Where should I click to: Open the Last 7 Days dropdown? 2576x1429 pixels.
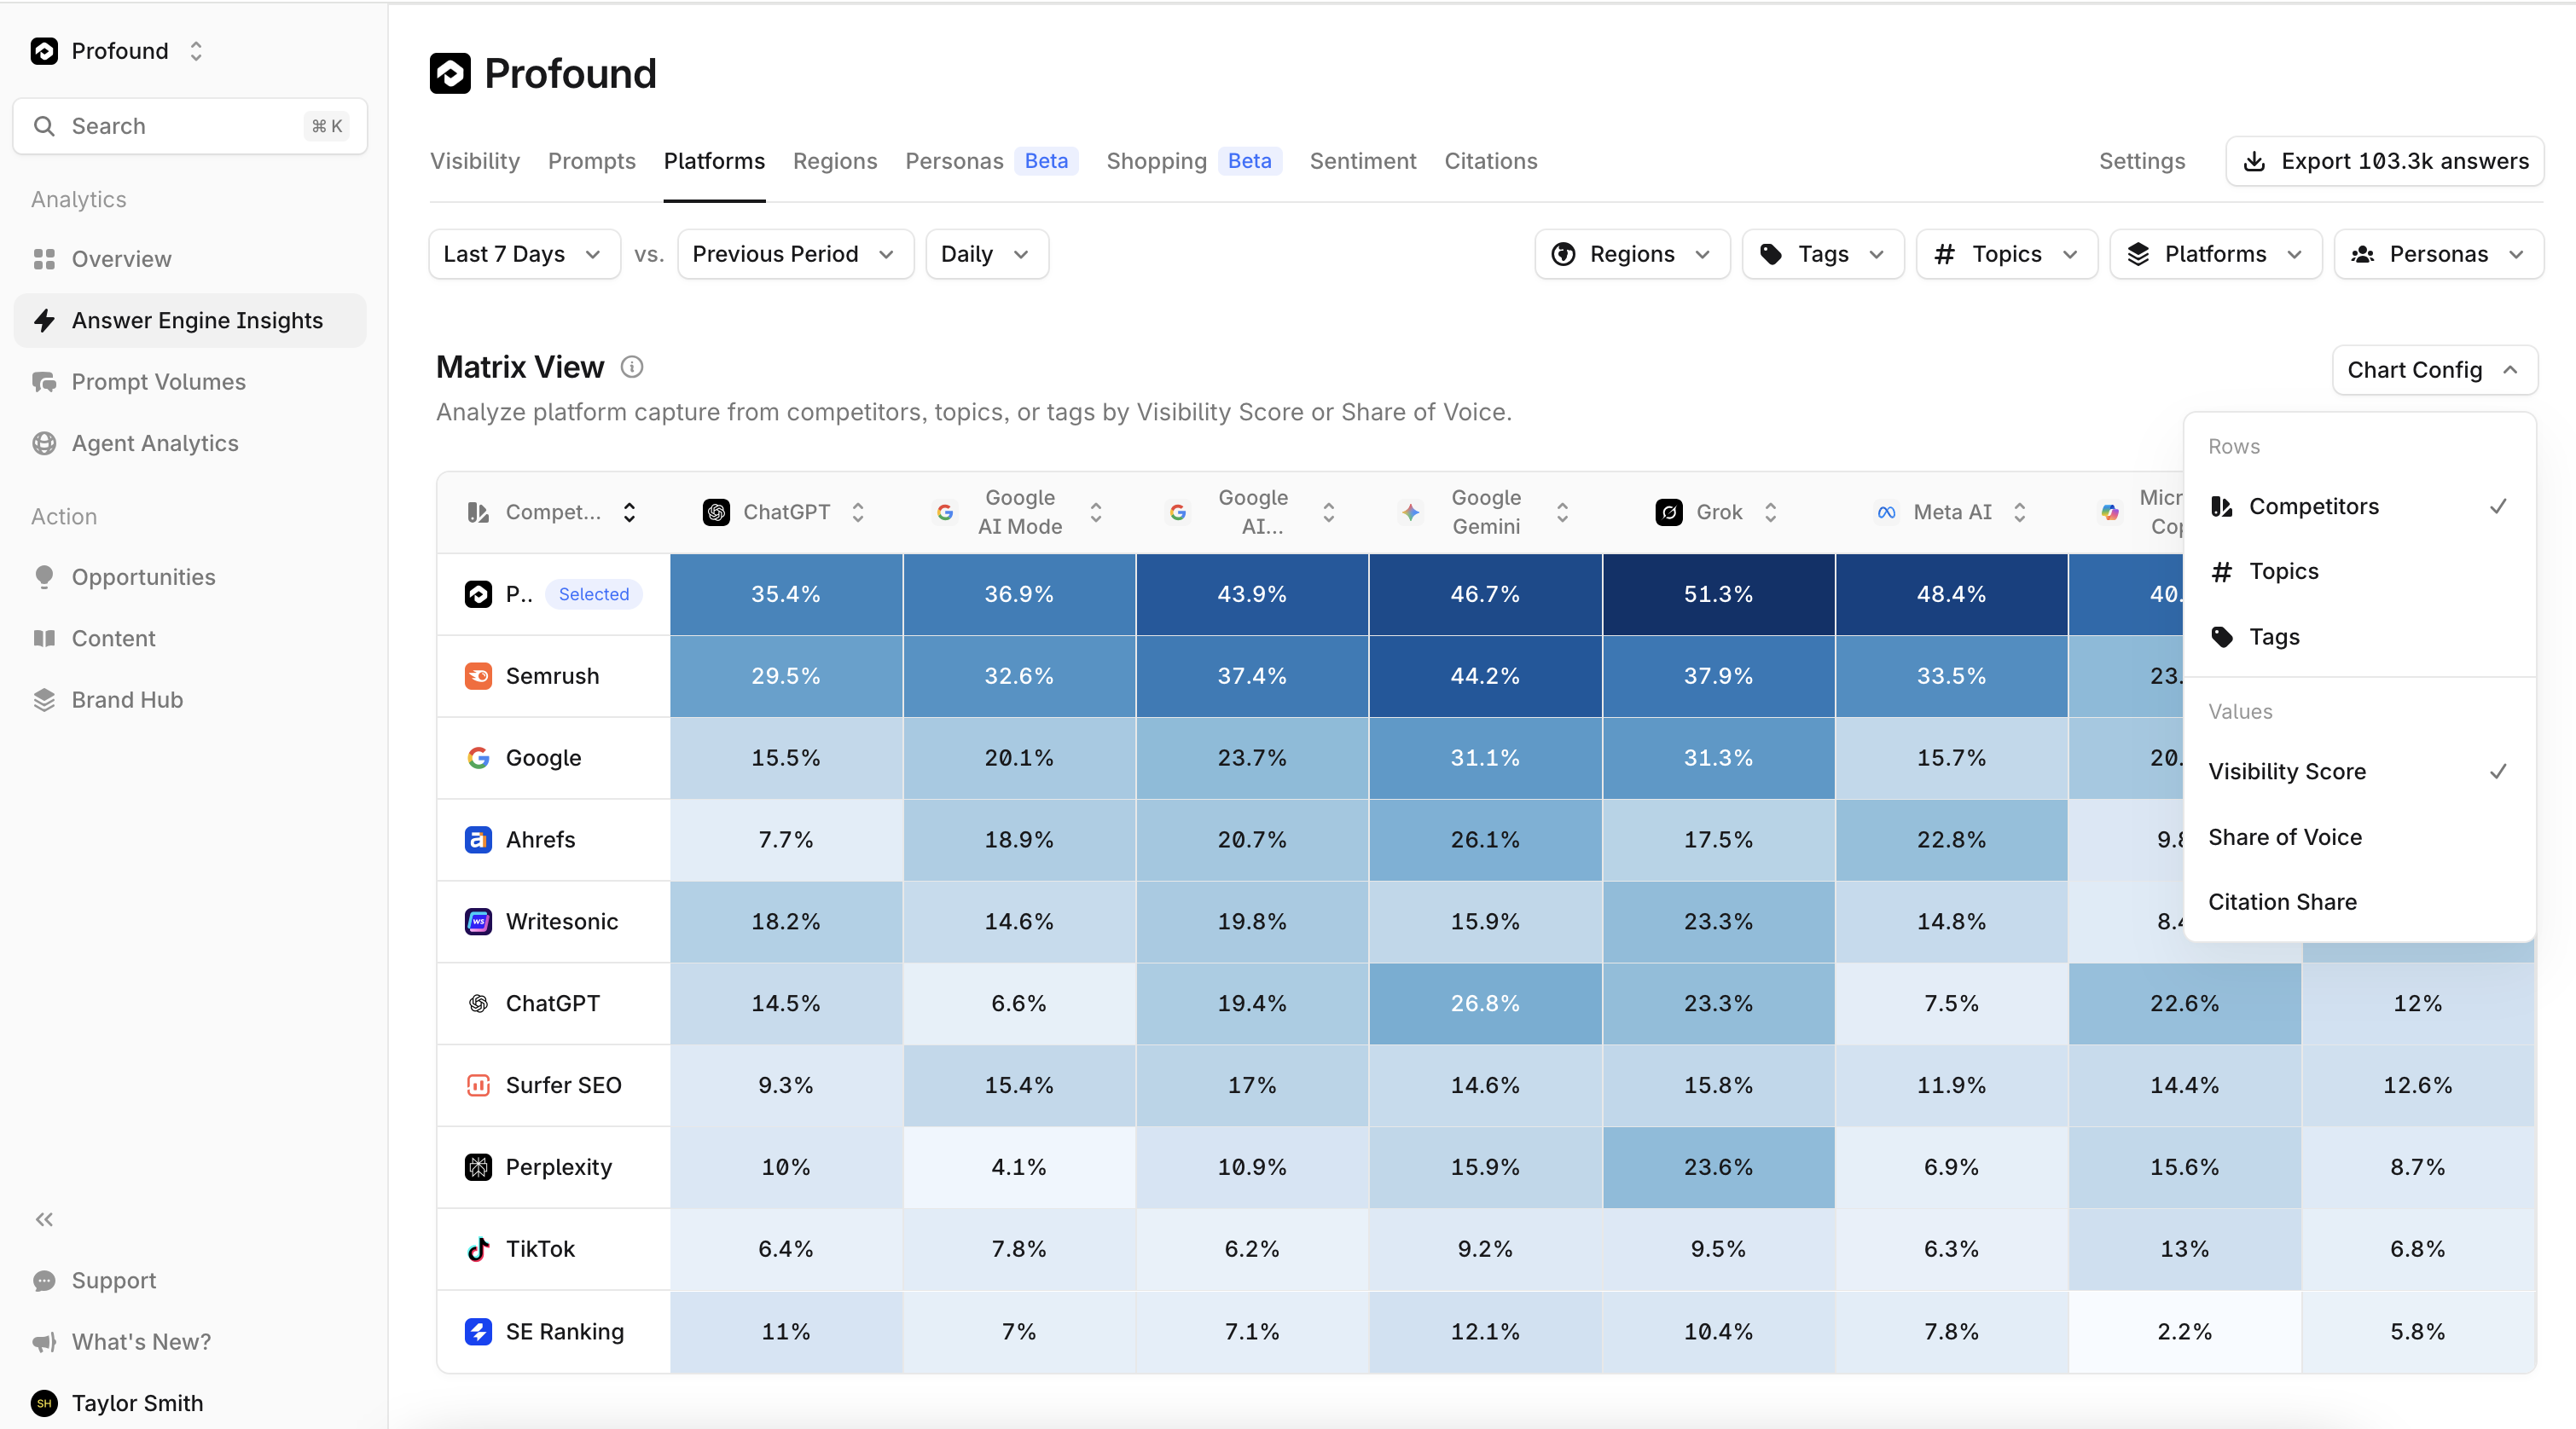coord(523,254)
